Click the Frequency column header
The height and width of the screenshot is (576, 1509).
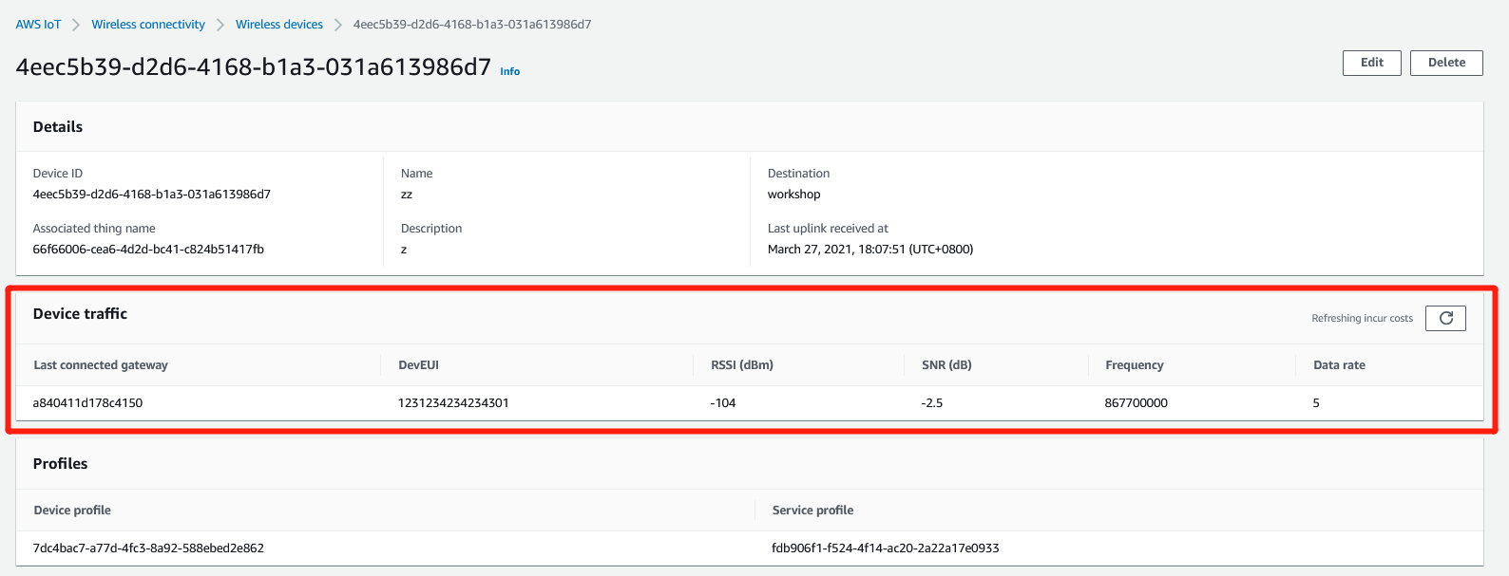click(1135, 365)
